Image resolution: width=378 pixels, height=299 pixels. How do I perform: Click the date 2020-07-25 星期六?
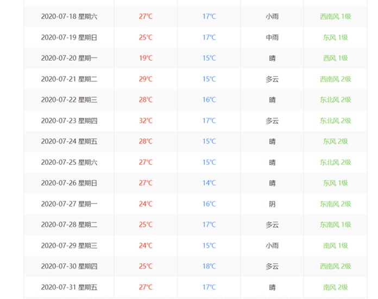pos(69,162)
